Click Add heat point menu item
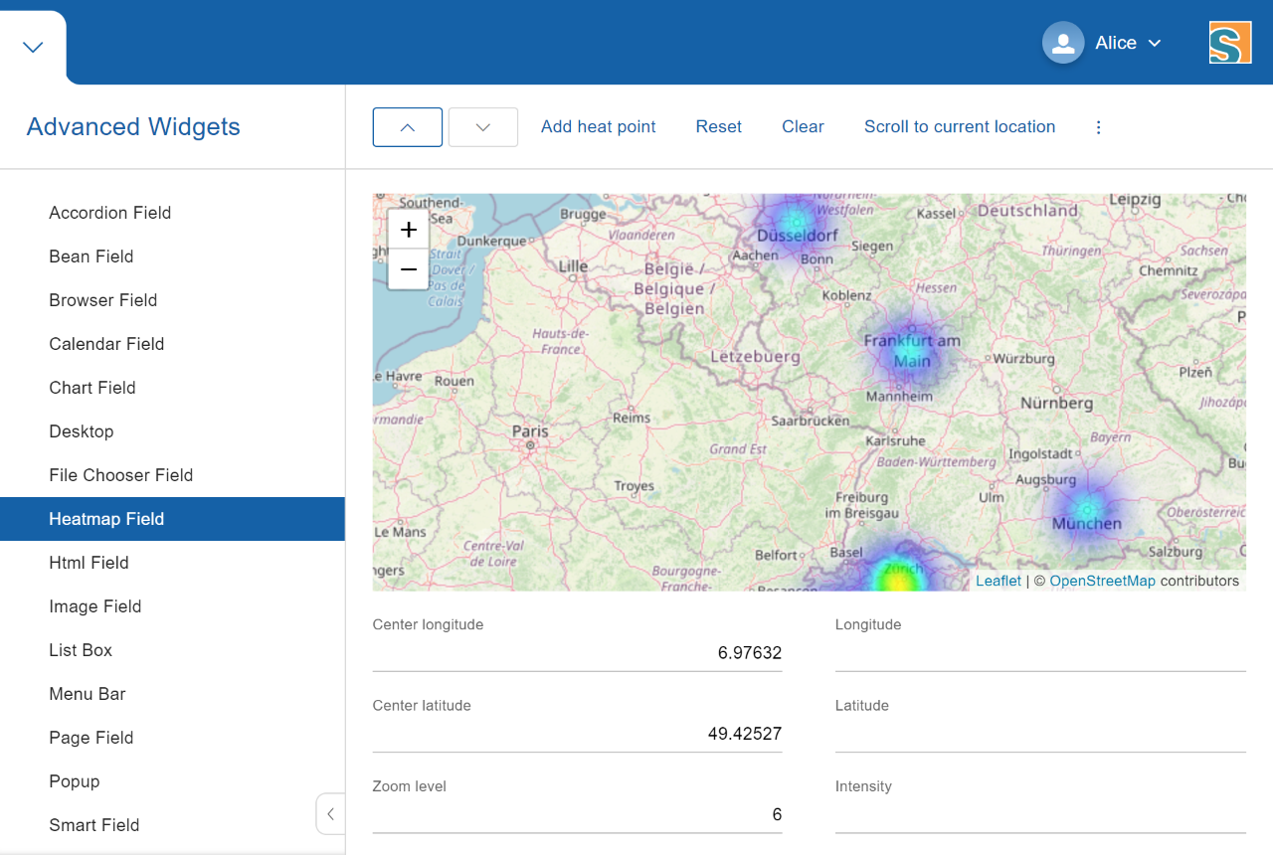Image resolution: width=1273 pixels, height=855 pixels. point(598,127)
